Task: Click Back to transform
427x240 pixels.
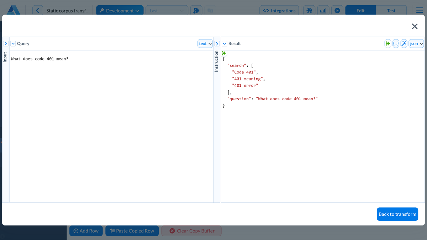Action: click(x=397, y=214)
